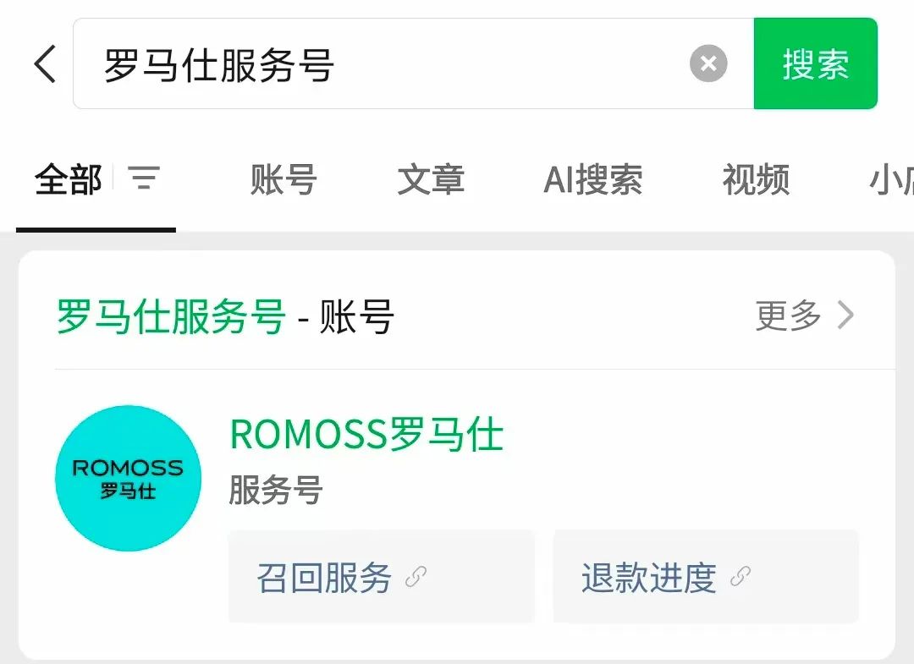Screen dimensions: 914x664
Task: Tap the chevron arrow next to 更多
Action: click(845, 316)
